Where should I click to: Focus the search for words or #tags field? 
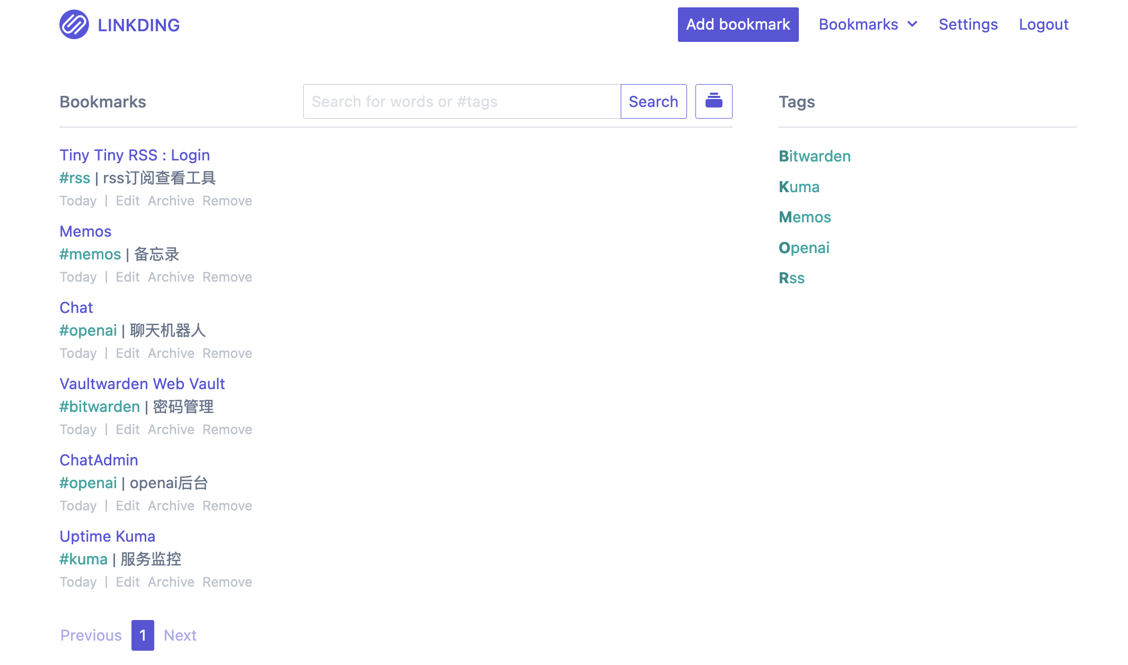462,101
